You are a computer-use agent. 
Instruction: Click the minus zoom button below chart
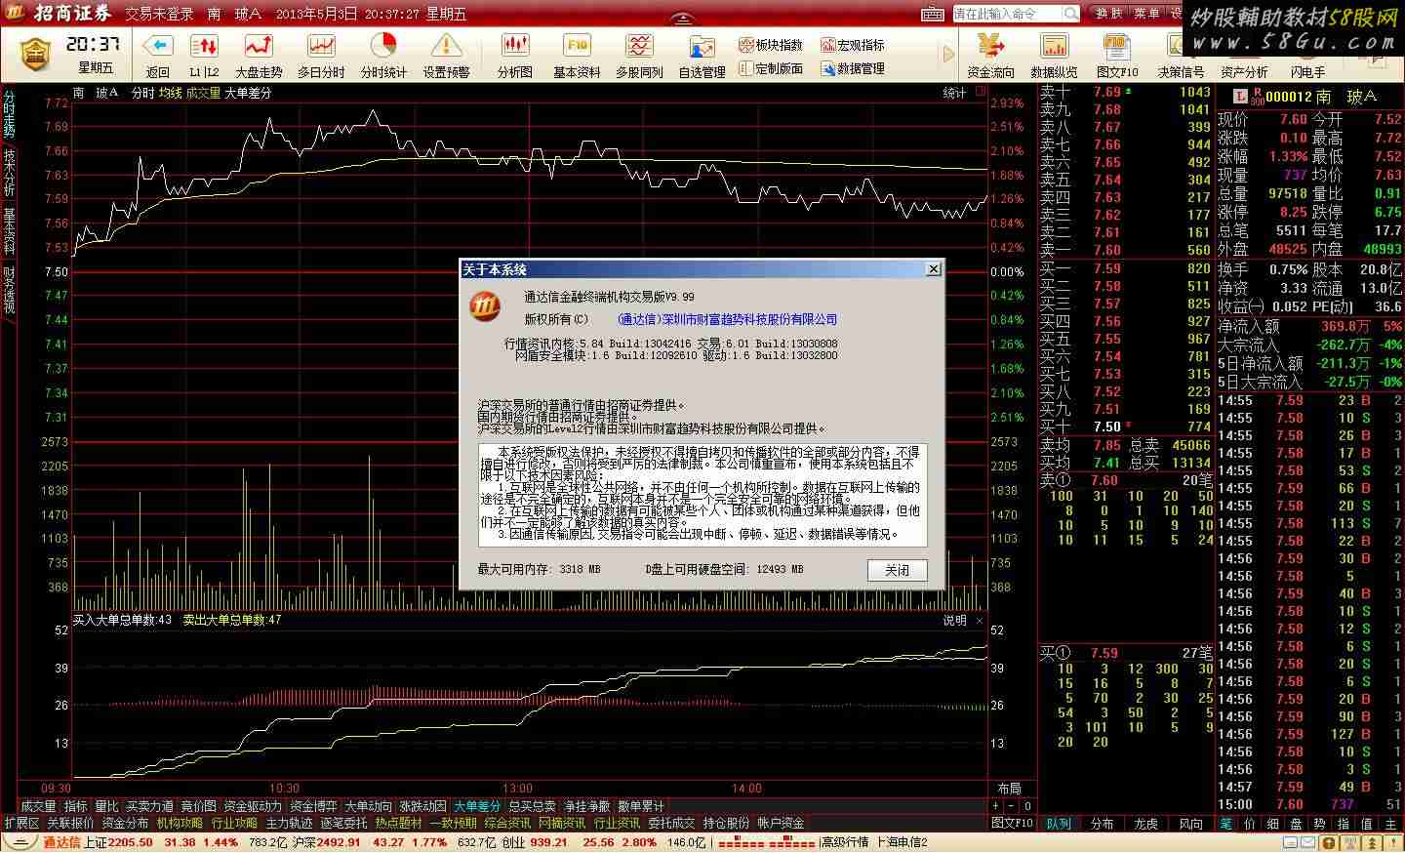[x=1012, y=806]
